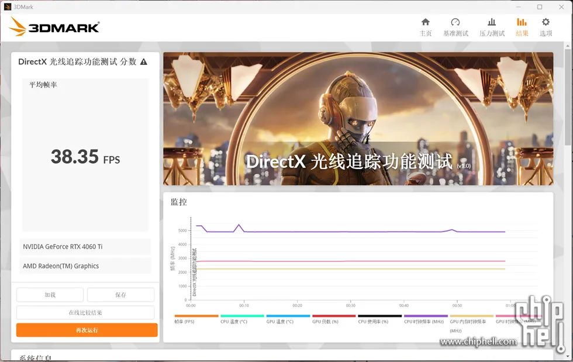This screenshot has height=362, width=573.
Task: Click the 监控 monitoring heading
Action: click(x=179, y=202)
